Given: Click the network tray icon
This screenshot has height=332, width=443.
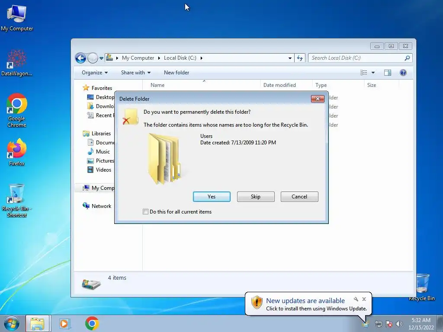Looking at the screenshot, I should coord(379,324).
